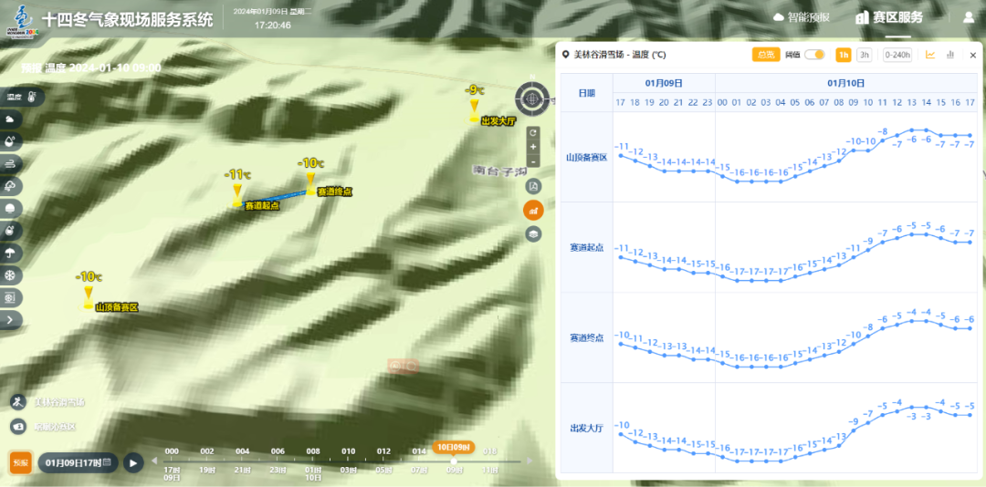
Task: Switch to the bar chart view icon
Action: [x=950, y=55]
